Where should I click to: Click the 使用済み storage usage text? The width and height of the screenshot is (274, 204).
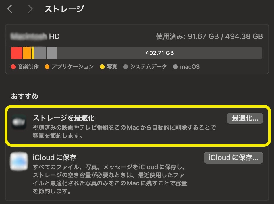tap(209, 36)
